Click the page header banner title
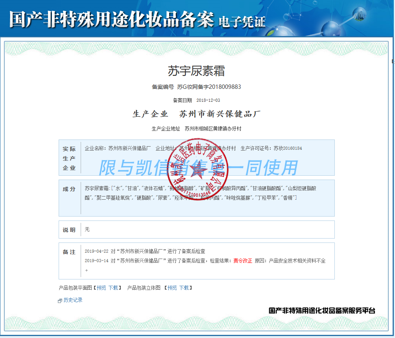This screenshot has height=338, width=395. point(137,18)
